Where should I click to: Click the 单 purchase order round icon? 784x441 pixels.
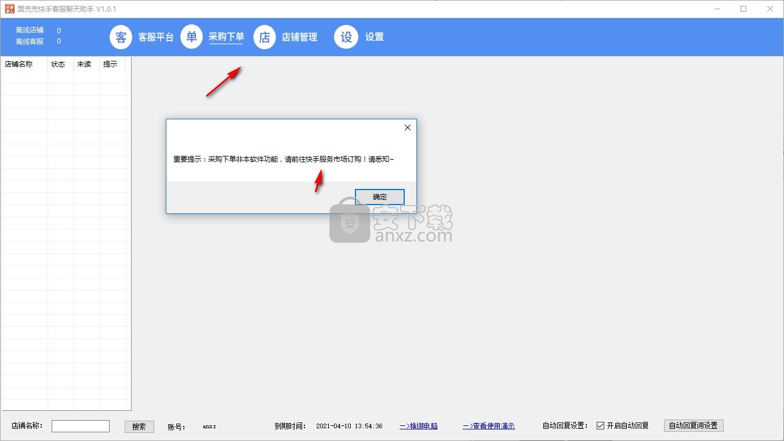click(x=192, y=37)
